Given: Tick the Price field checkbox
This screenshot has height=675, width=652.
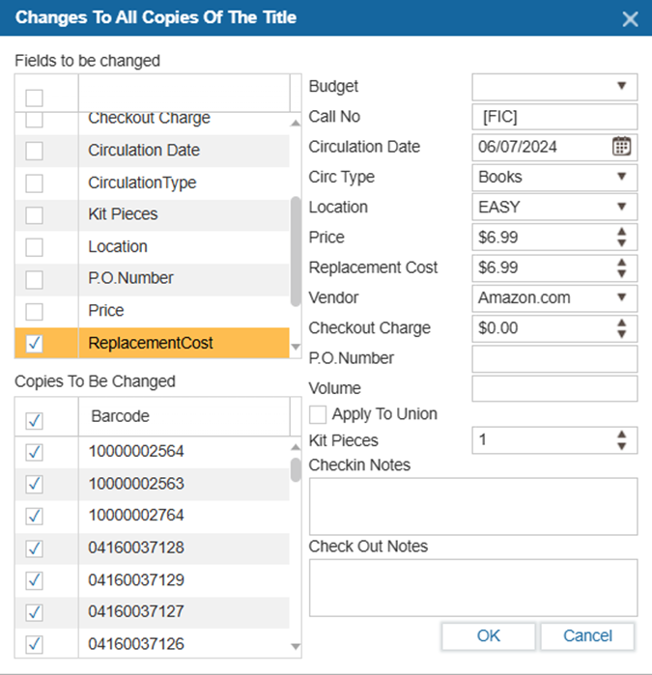Looking at the screenshot, I should pos(34,312).
